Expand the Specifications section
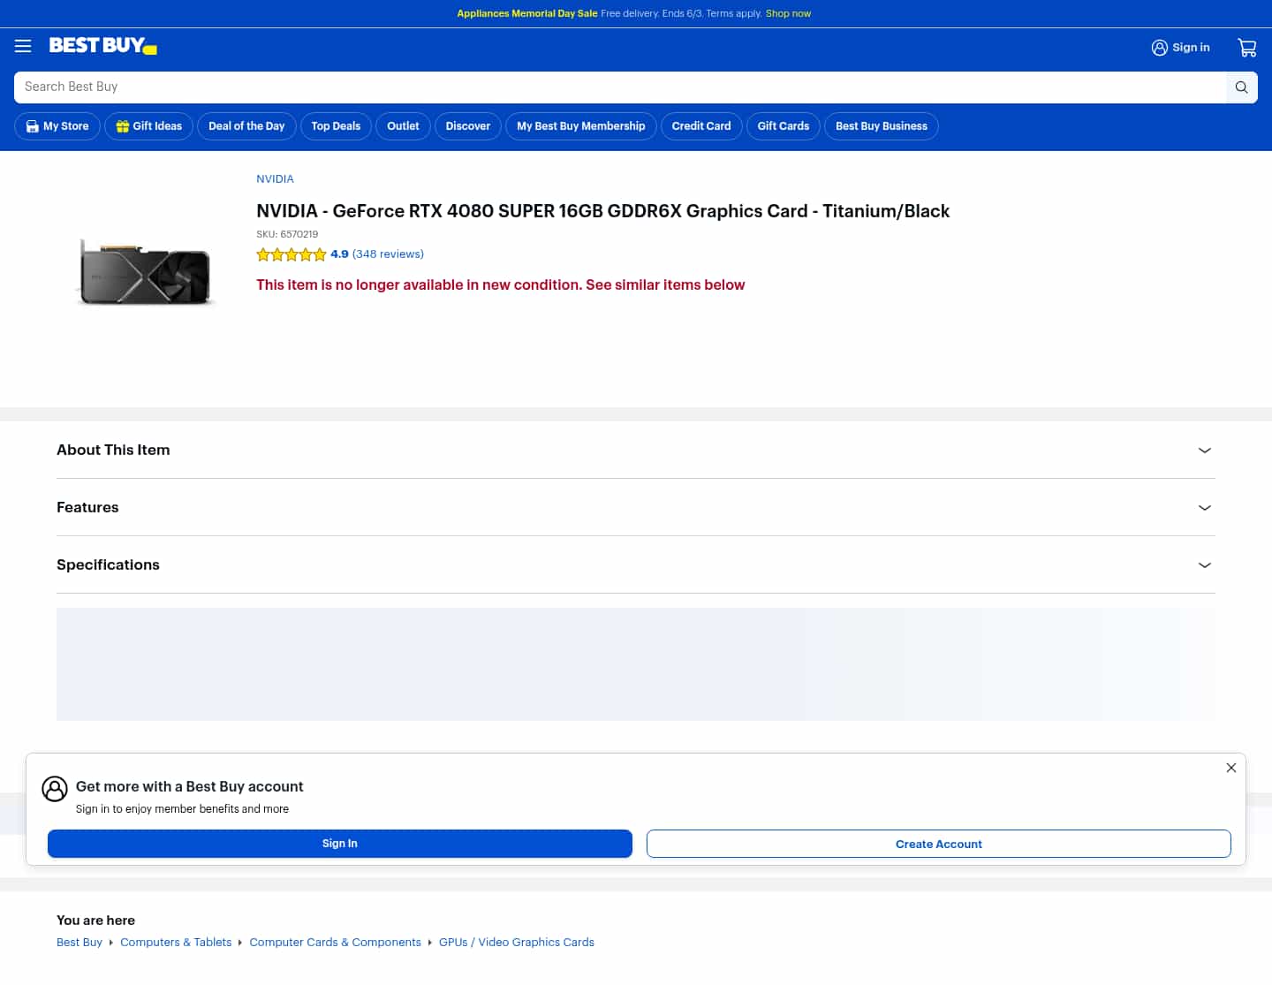This screenshot has height=985, width=1272. pos(636,564)
